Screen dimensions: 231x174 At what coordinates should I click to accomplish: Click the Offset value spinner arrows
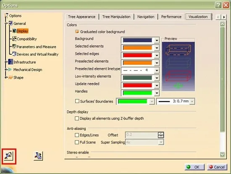click(x=161, y=135)
